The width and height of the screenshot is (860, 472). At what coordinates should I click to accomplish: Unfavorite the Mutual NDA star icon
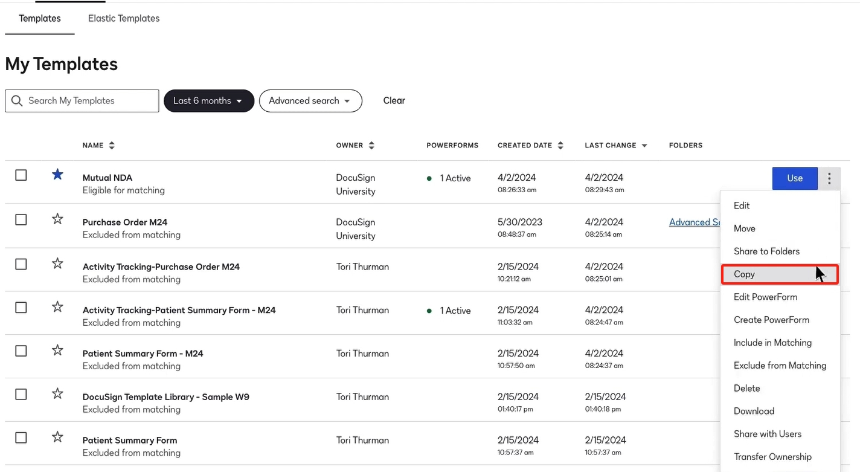pyautogui.click(x=57, y=175)
